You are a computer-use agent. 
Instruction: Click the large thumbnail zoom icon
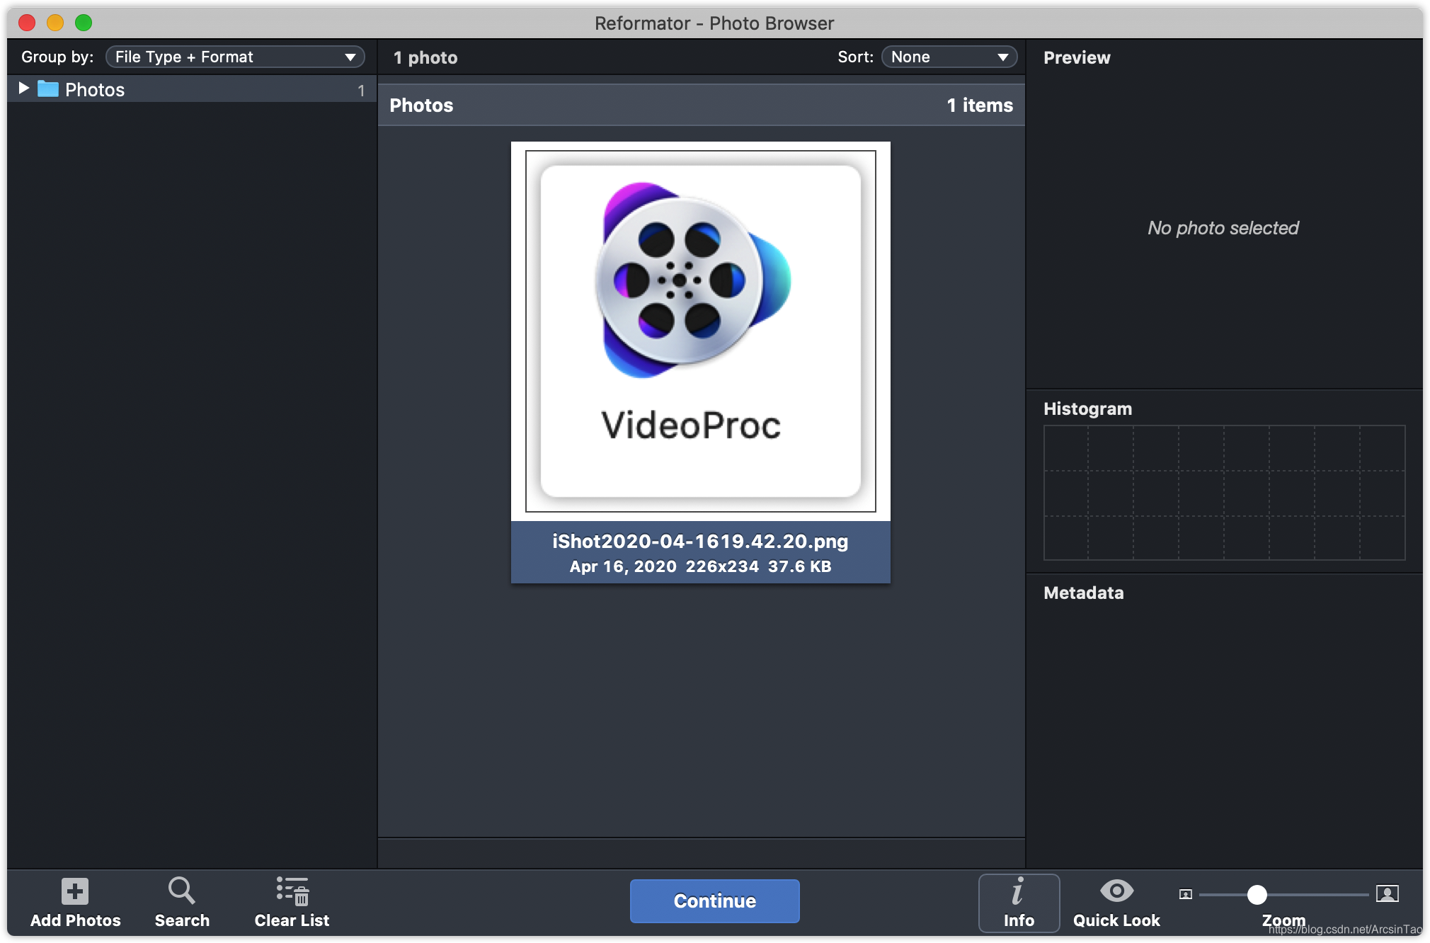(1387, 893)
